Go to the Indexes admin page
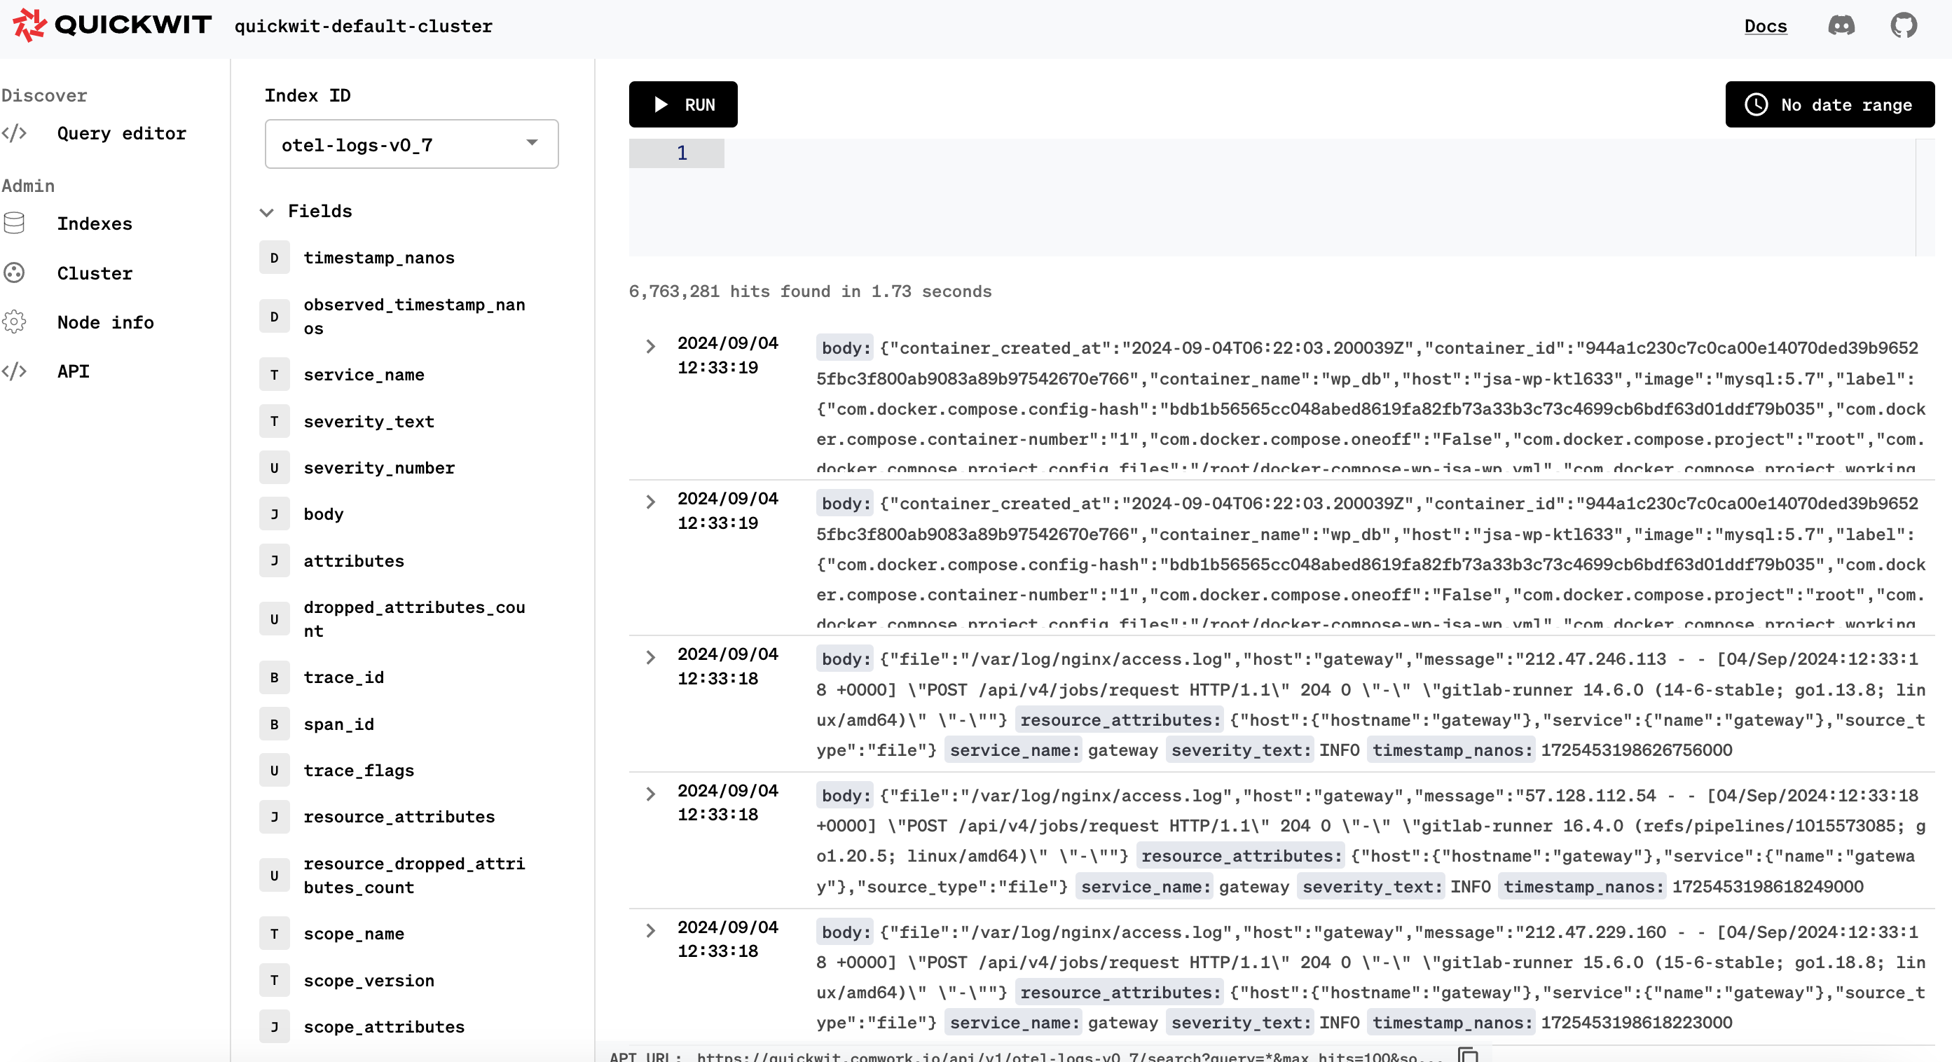This screenshot has height=1062, width=1952. point(95,223)
